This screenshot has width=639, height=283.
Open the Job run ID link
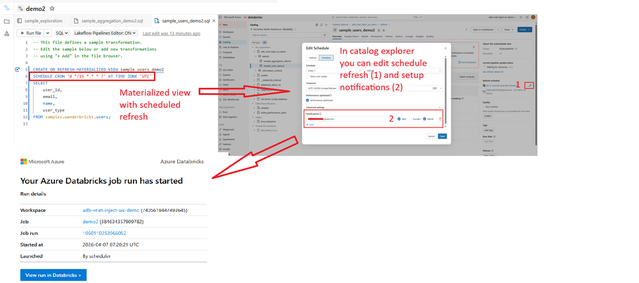[x=104, y=233]
